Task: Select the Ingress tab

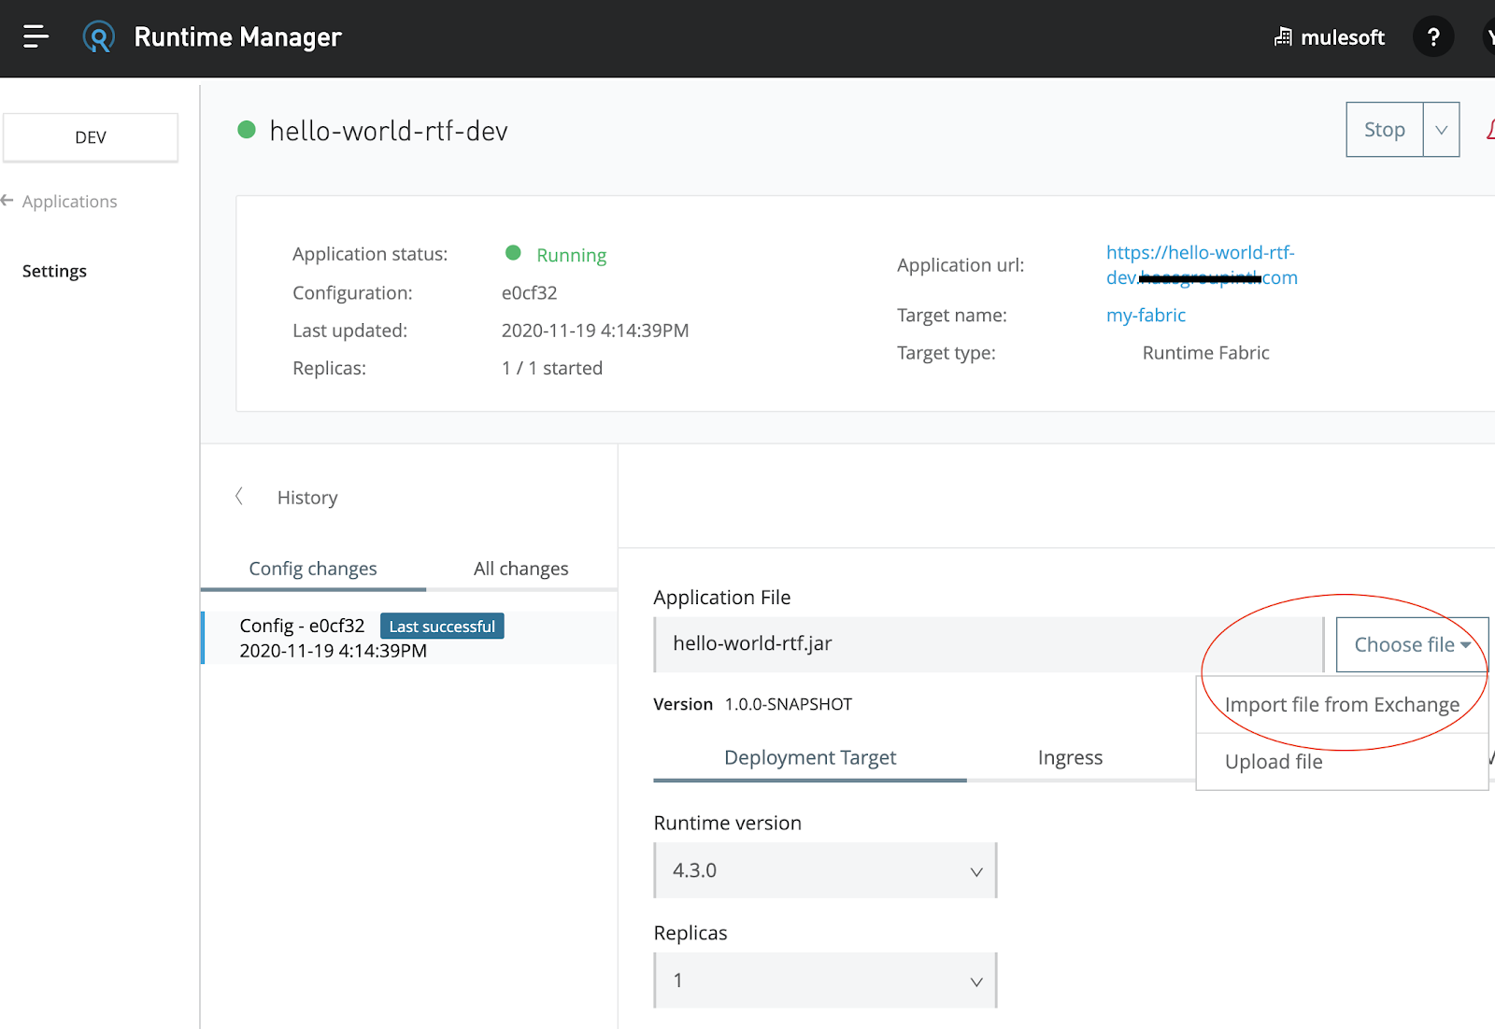Action: 1070,757
